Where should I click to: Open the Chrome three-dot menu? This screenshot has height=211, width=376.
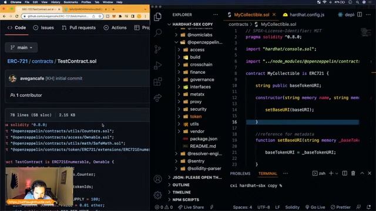point(145,16)
